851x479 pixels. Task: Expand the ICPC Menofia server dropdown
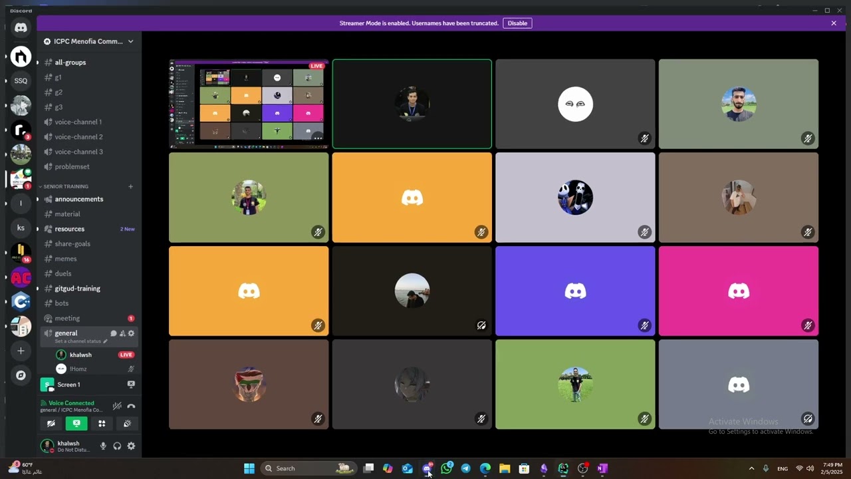[x=130, y=41]
